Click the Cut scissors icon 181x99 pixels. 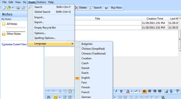pos(60,91)
